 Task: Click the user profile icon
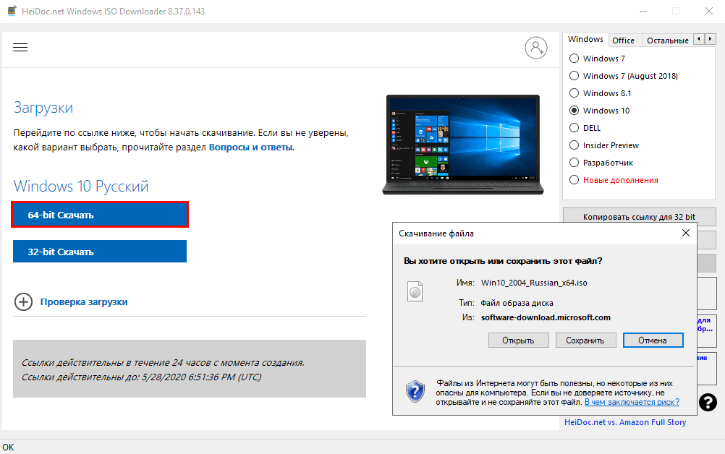pos(535,47)
